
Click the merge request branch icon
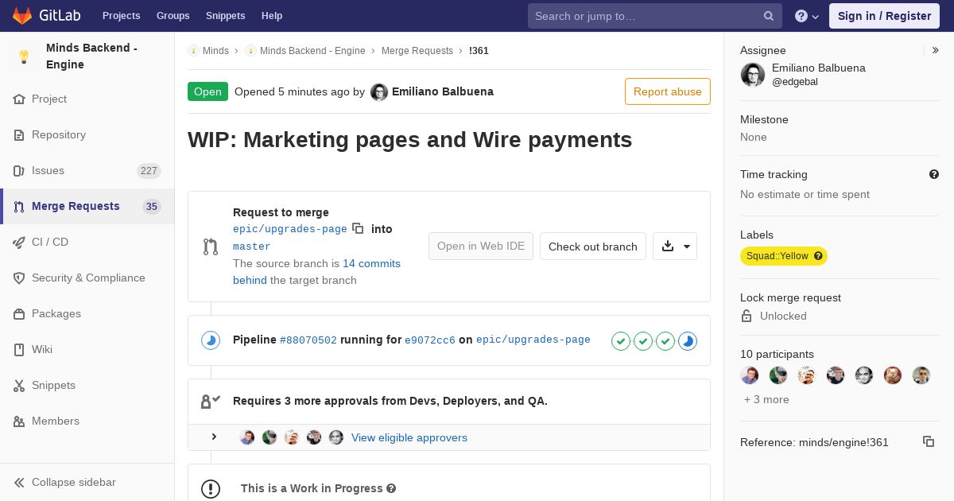211,247
